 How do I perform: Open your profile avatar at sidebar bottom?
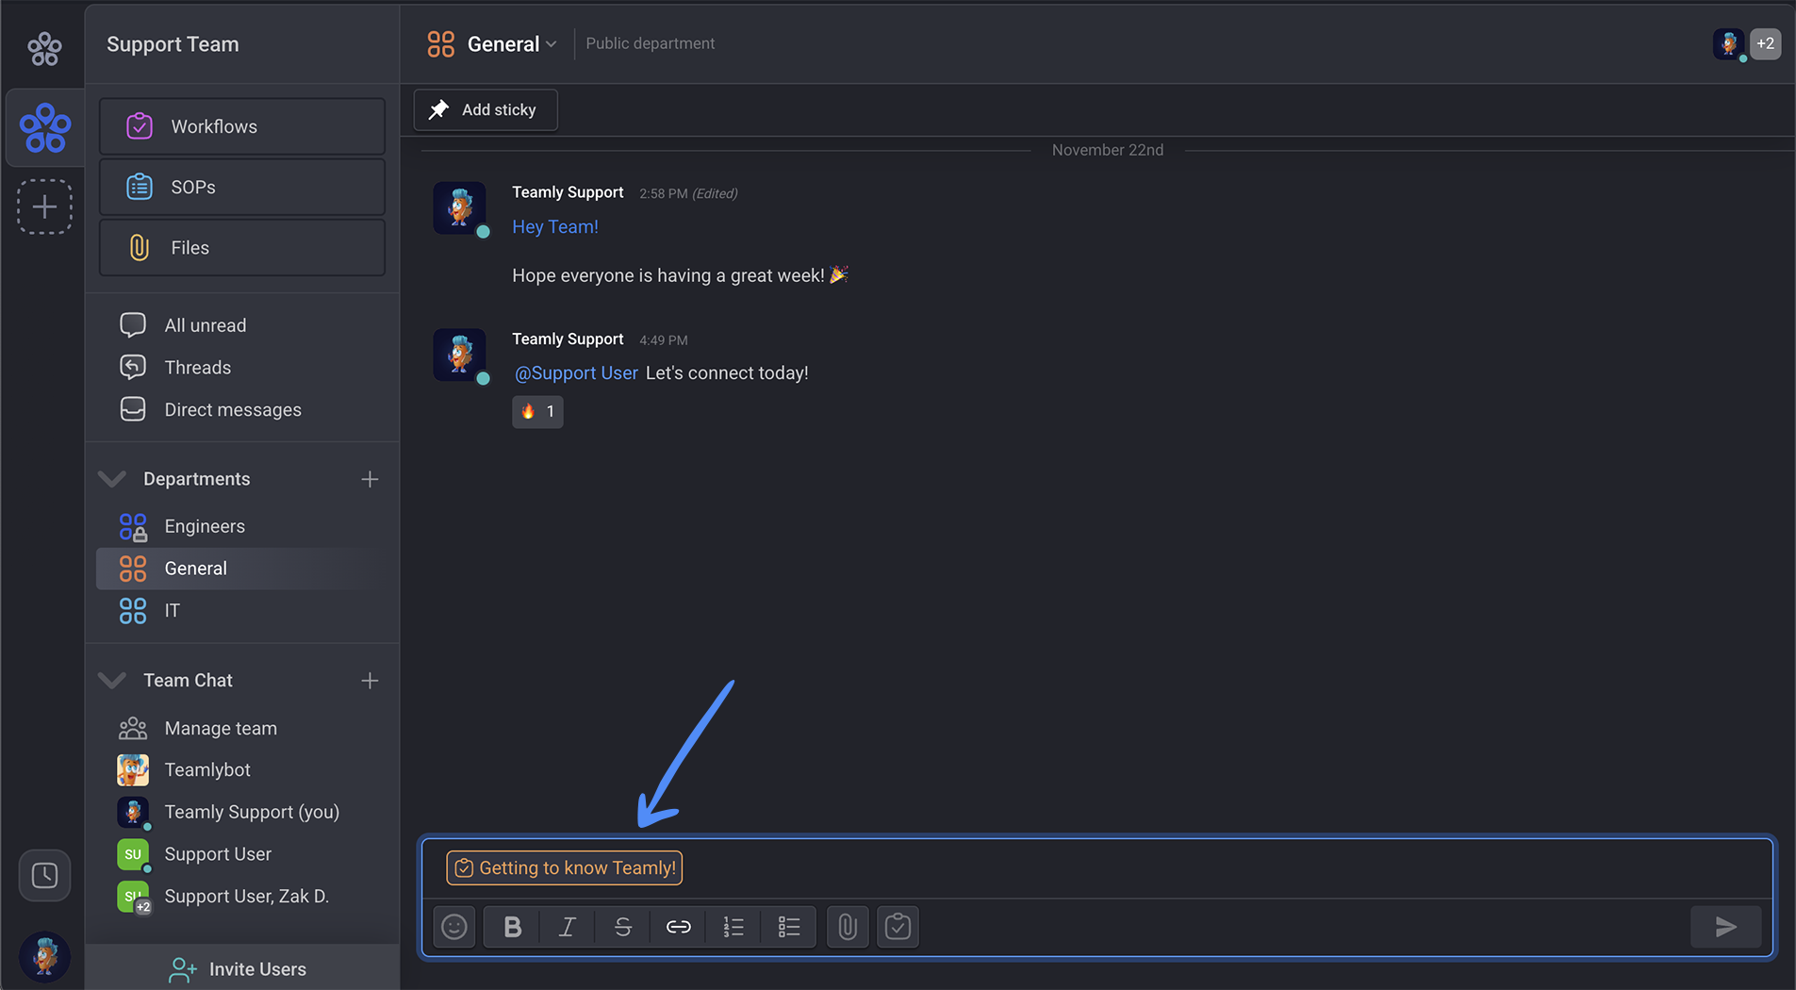point(44,957)
